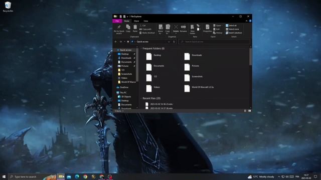Click the Delete X icon in ribbon
The width and height of the screenshot is (321, 180).
point(176,27)
